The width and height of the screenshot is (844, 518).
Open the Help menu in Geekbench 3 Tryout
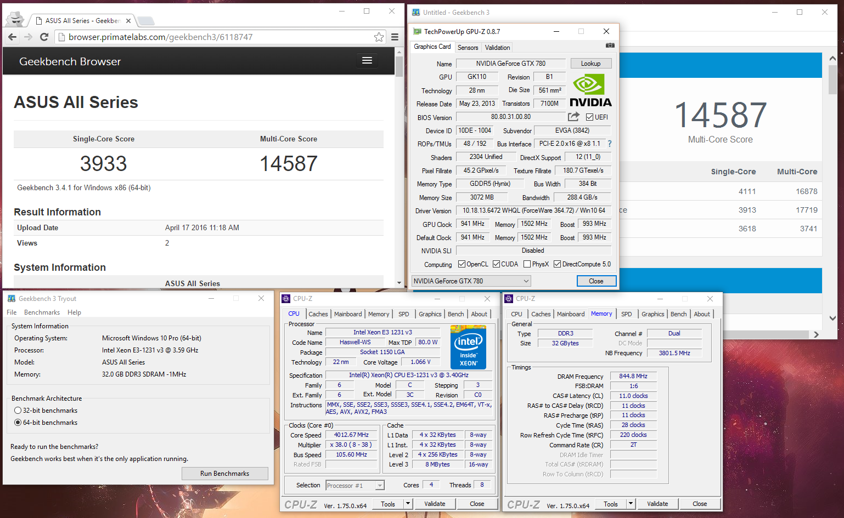(74, 312)
